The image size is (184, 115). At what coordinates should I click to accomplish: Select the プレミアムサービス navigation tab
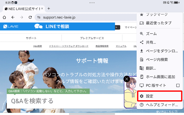pos(92,38)
